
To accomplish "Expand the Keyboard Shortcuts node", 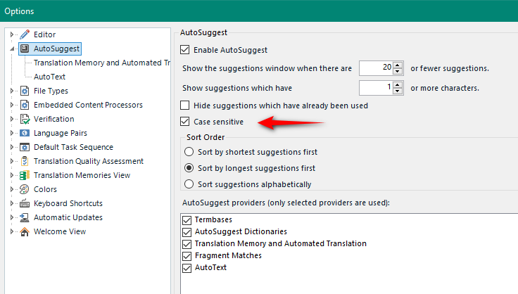I will point(12,203).
